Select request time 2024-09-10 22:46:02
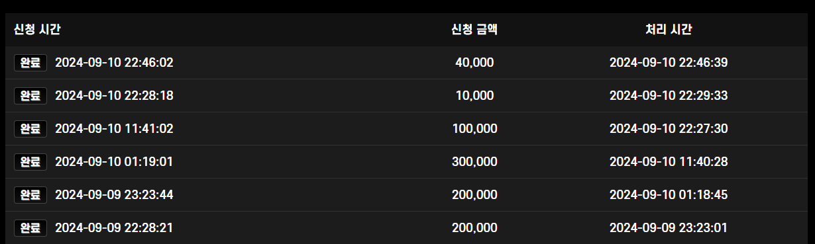This screenshot has width=815, height=244. tap(114, 63)
